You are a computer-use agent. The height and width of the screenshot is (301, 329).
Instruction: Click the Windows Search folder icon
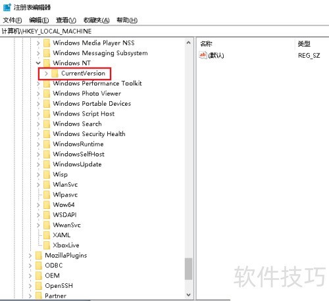coord(47,124)
